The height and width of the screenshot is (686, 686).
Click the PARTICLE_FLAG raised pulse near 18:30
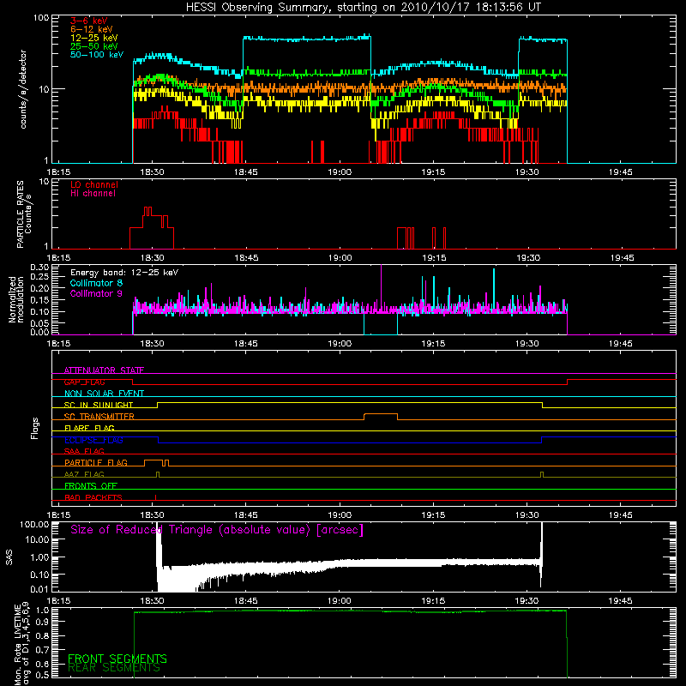pyautogui.click(x=153, y=460)
